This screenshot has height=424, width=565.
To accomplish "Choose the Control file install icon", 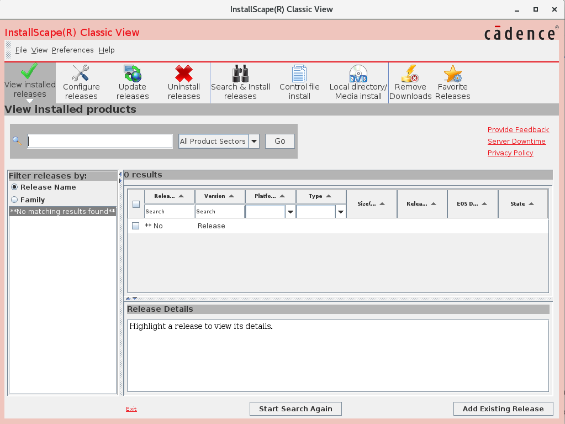I will [x=299, y=73].
